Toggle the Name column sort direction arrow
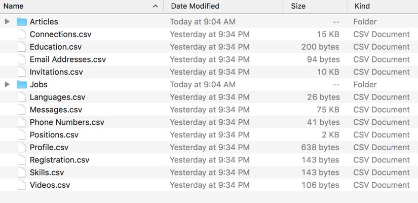 click(x=156, y=6)
